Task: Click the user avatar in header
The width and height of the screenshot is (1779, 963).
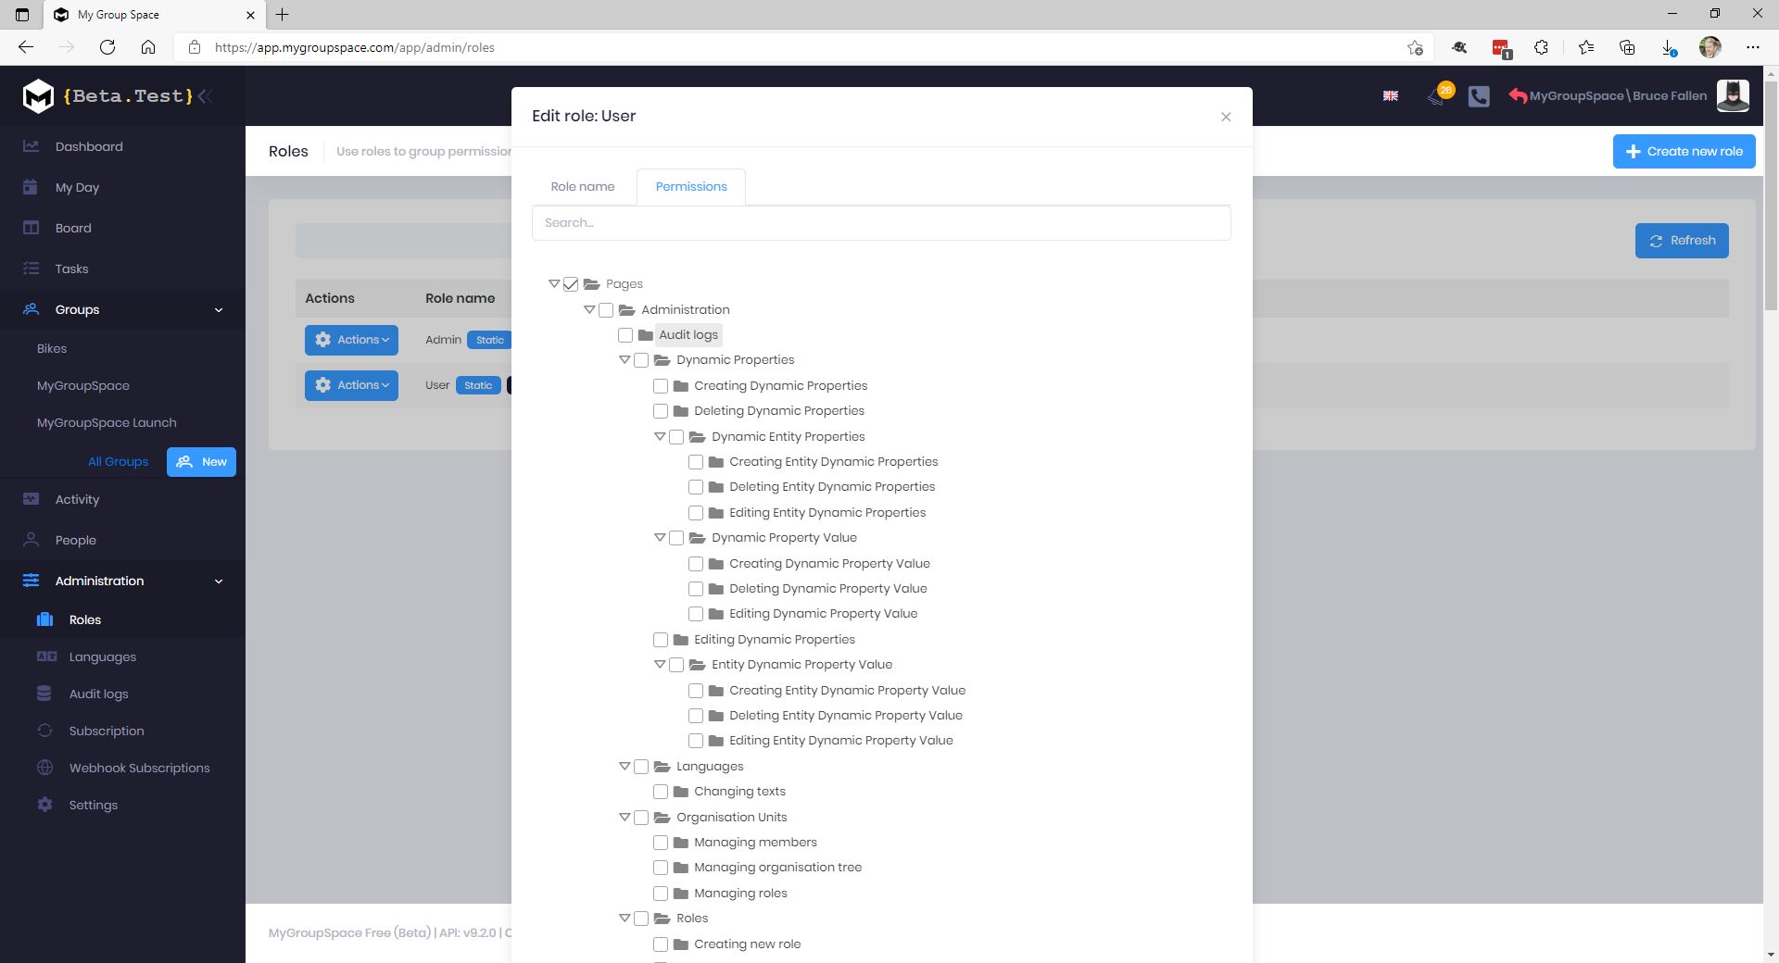Action: (x=1733, y=95)
